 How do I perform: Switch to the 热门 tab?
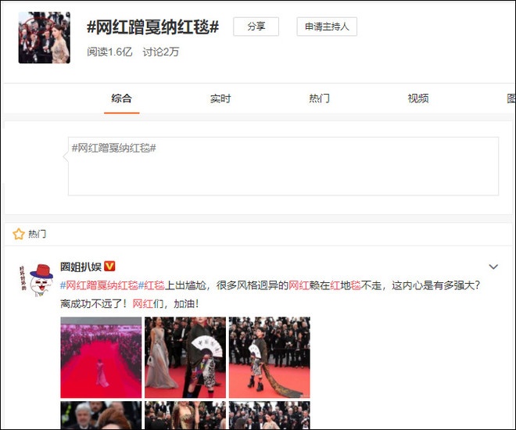[319, 99]
